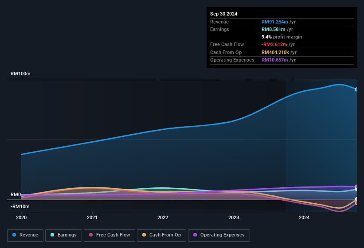Image resolution: width=364 pixels, height=248 pixels.
Task: Click the Operating Expenses purple endpoint marker
Action: coord(356,186)
